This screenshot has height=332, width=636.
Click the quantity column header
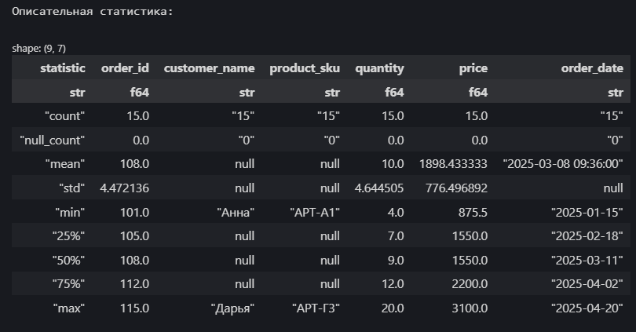click(x=380, y=68)
